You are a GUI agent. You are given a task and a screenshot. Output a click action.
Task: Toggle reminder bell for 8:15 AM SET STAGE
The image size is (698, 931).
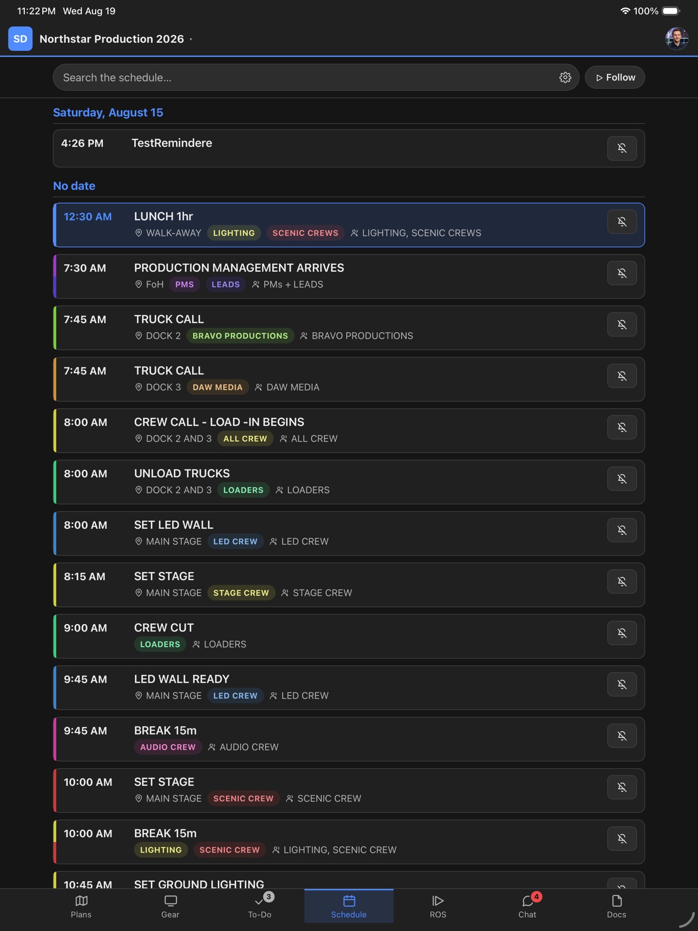(x=622, y=581)
